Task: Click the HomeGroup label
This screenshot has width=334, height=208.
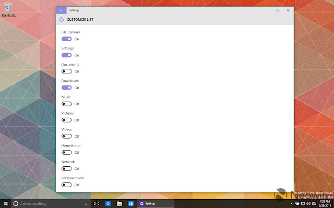Action: point(71,145)
